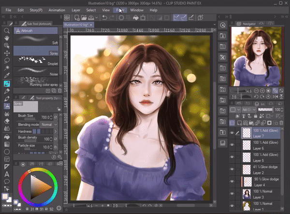Screen dimensions: 290x214
Task: Click the Navigator preview thumbnail
Action: point(256,56)
